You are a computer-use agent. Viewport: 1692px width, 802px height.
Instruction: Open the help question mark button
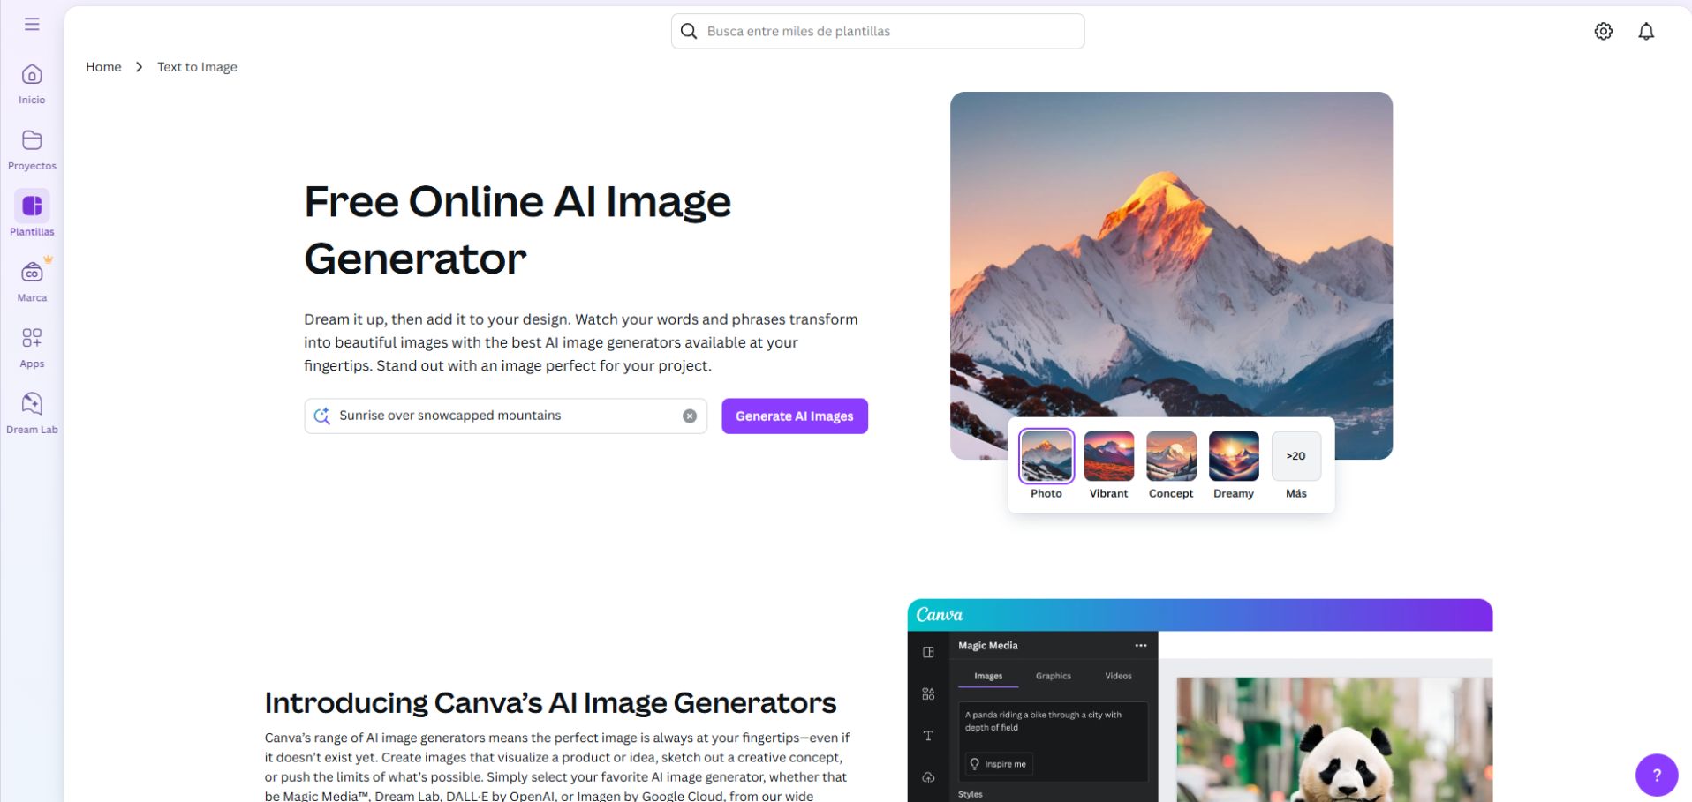[1657, 775]
